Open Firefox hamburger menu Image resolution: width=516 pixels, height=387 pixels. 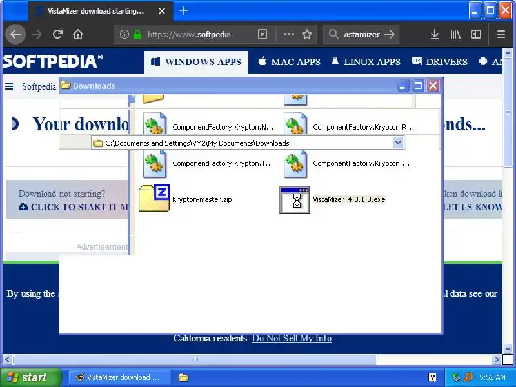coord(501,34)
